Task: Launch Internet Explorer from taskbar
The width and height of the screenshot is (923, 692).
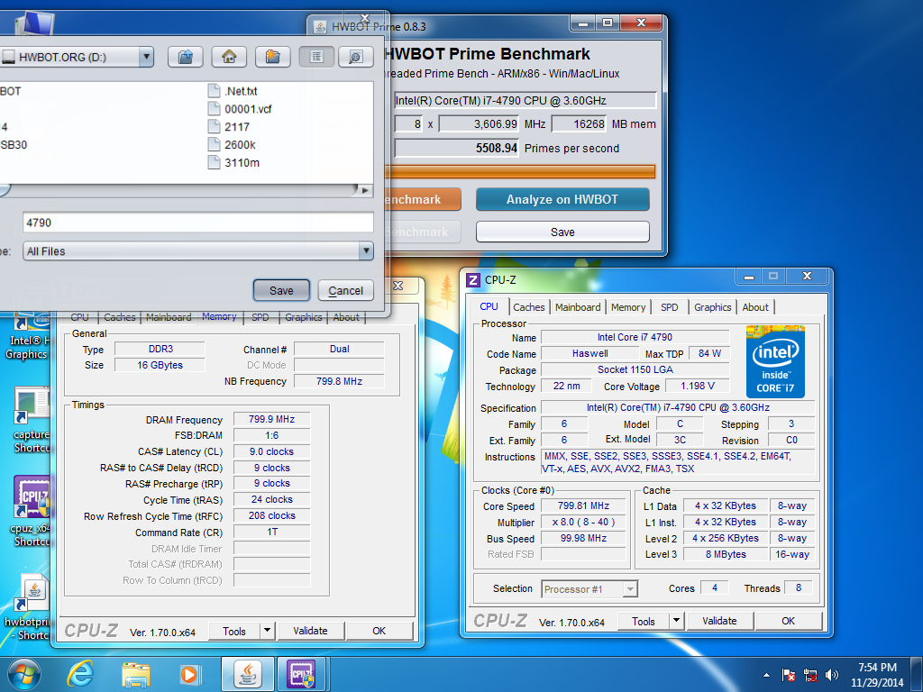Action: [x=80, y=674]
